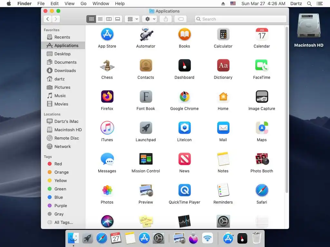Open the Calendar app in Applications
The width and height of the screenshot is (330, 247).
262,34
